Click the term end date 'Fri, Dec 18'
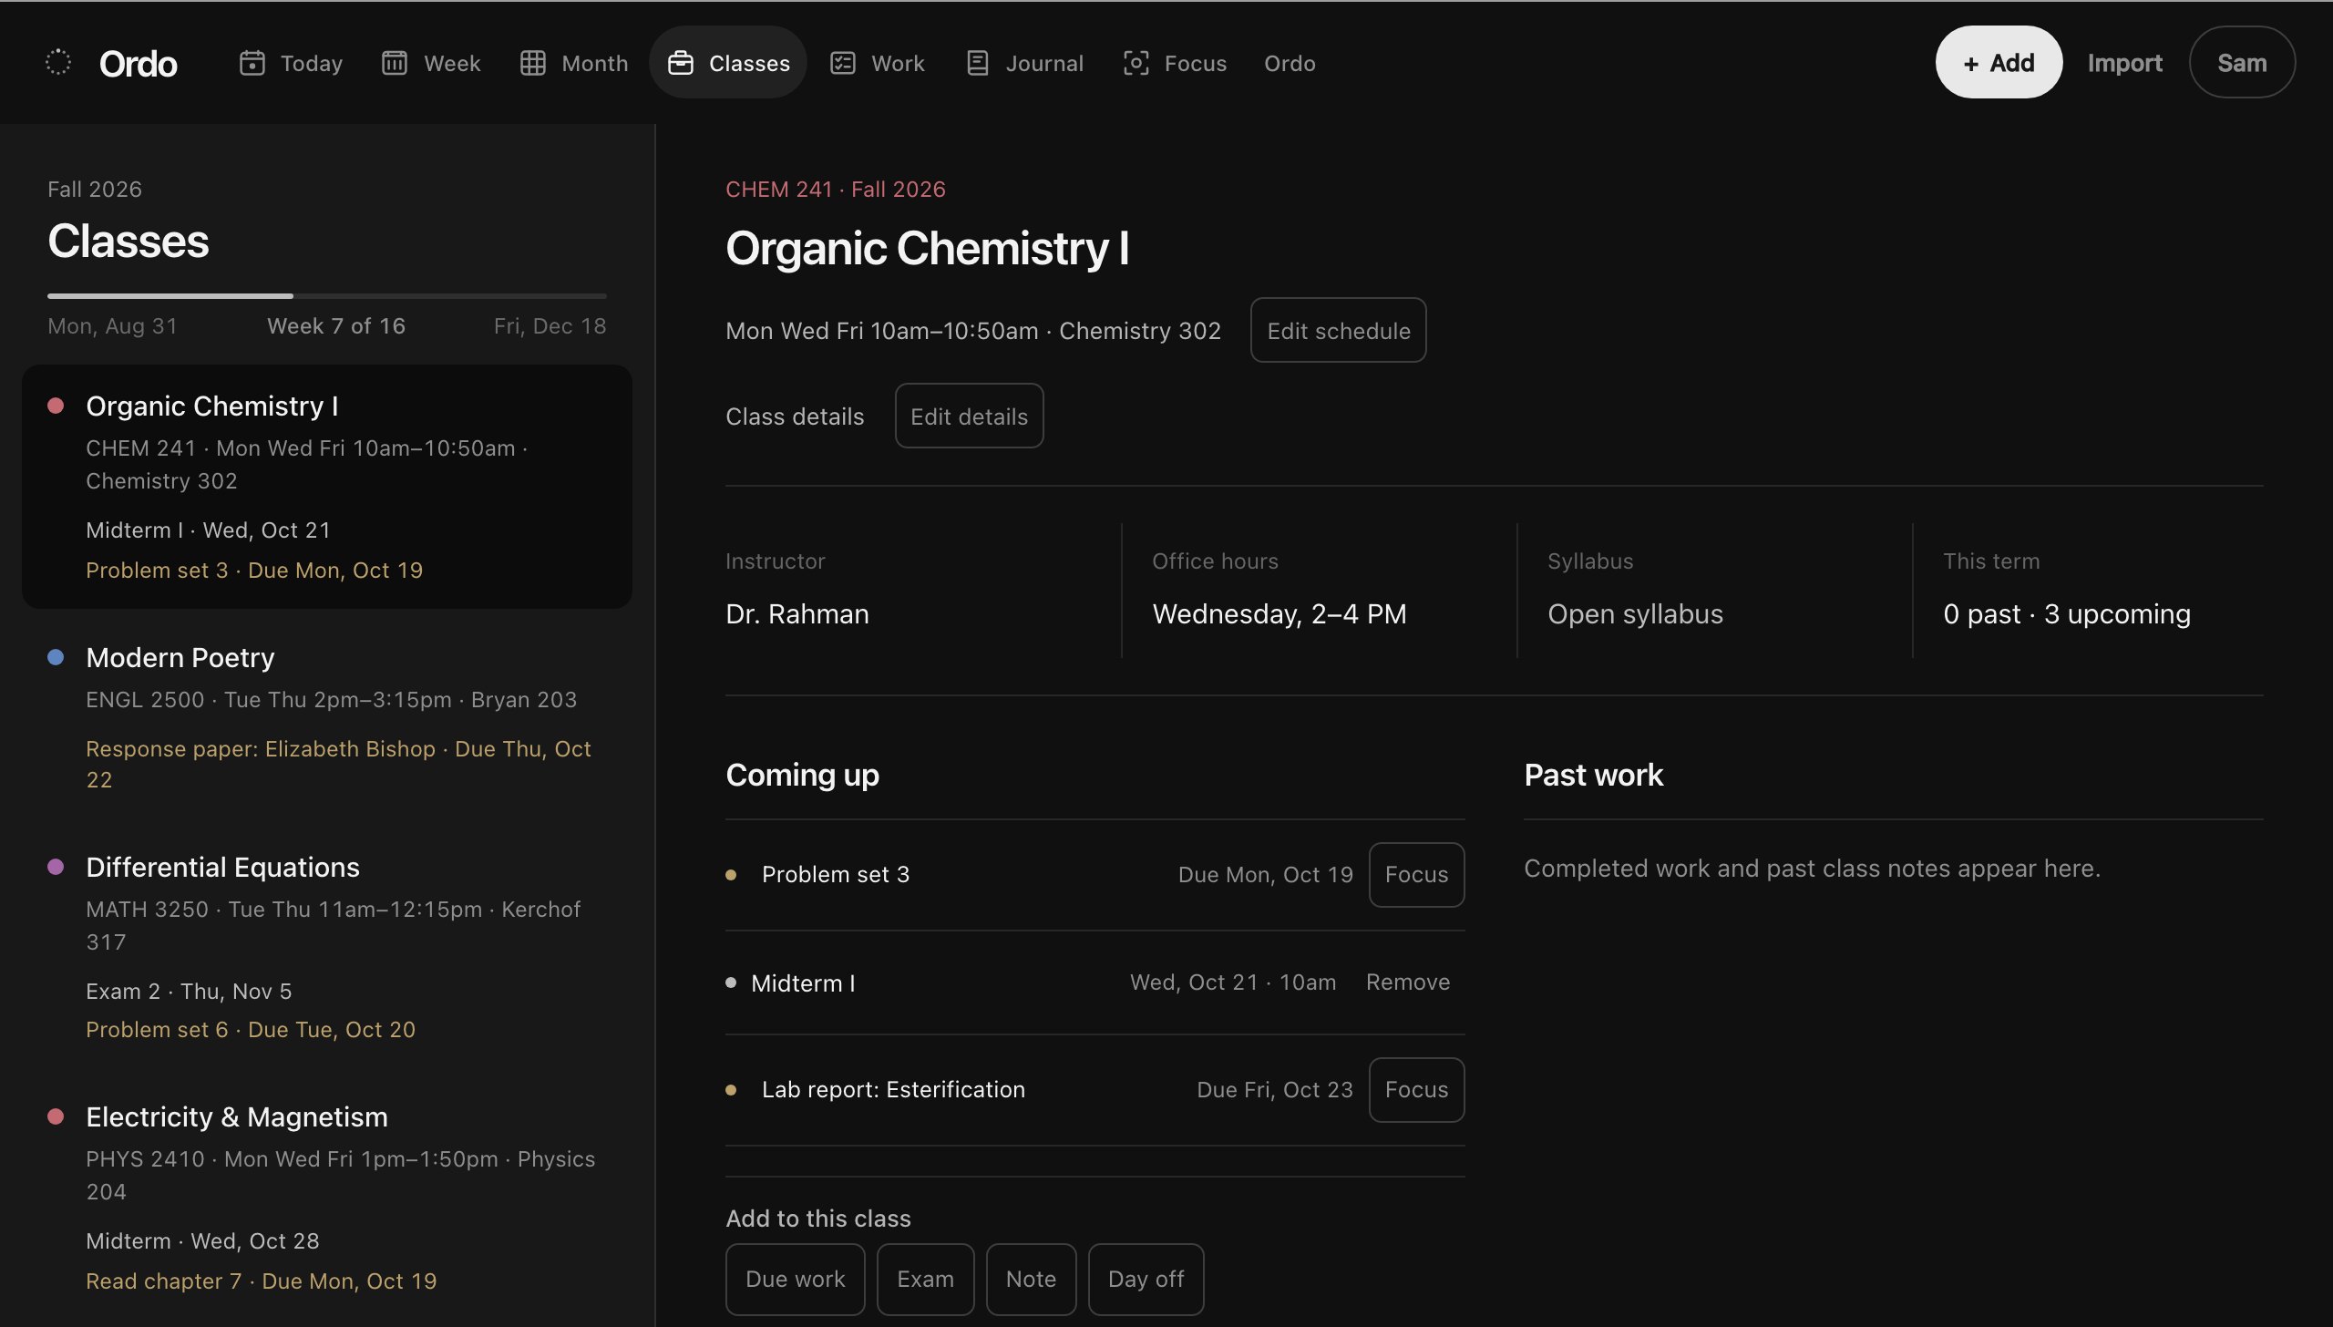2333x1327 pixels. (x=550, y=325)
